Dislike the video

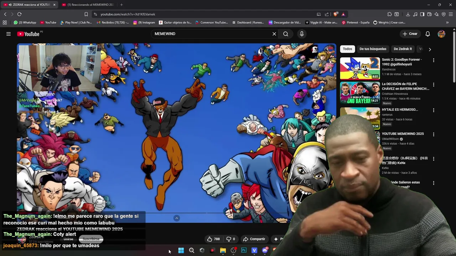231,239
